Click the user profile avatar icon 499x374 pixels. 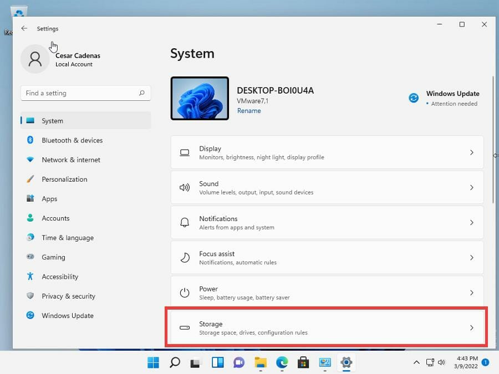pyautogui.click(x=35, y=59)
